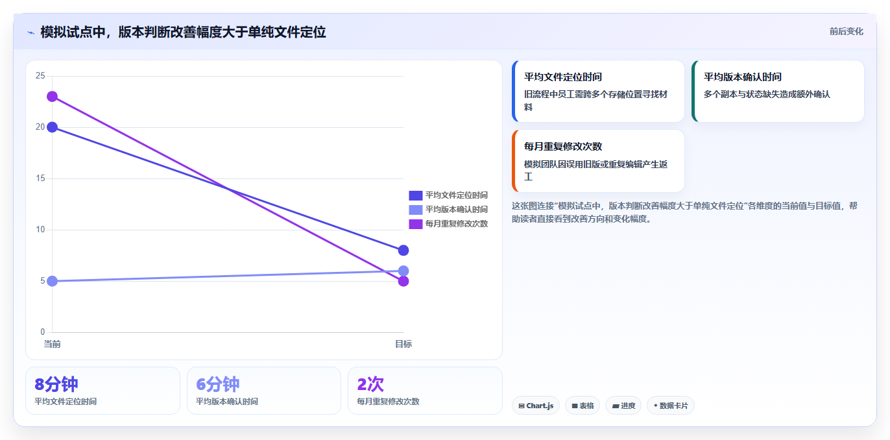Click the 8分钟 statistic value
Screen dimensions: 890x440
56,384
